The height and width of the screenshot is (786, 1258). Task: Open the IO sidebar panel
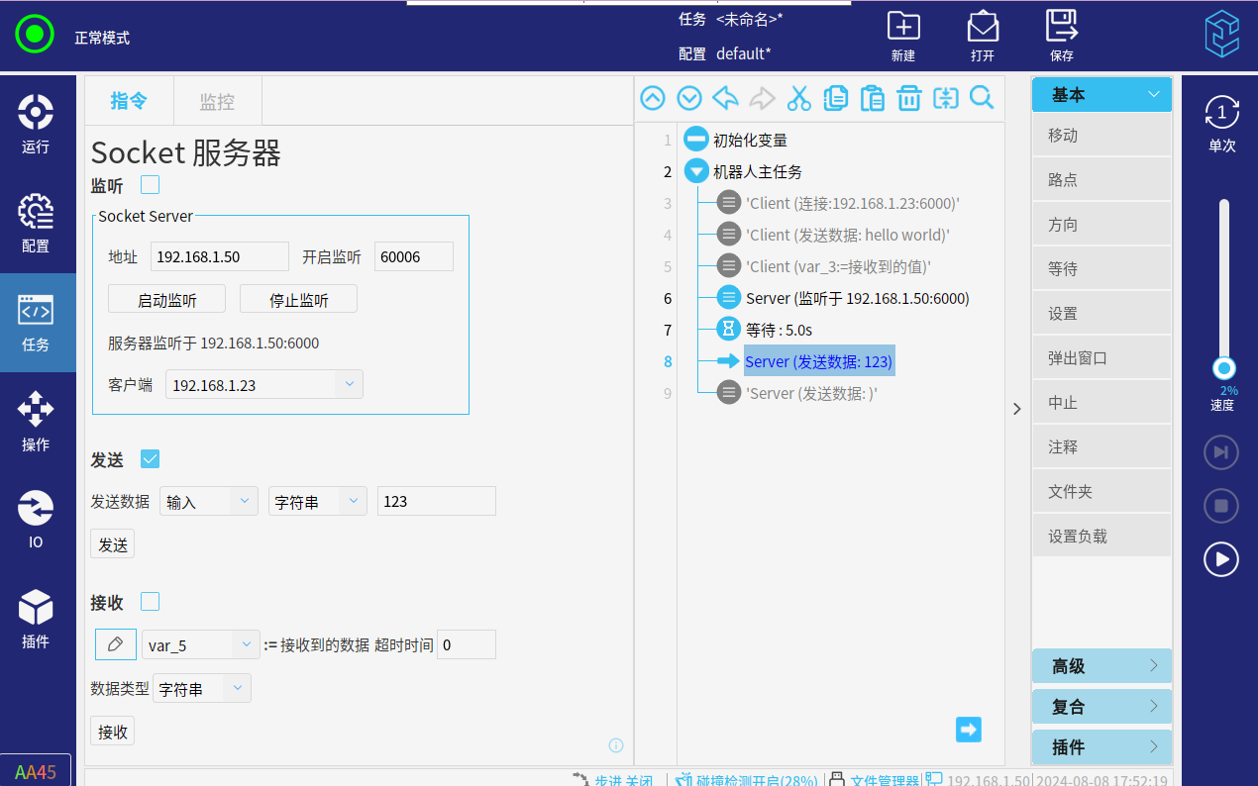coord(36,520)
